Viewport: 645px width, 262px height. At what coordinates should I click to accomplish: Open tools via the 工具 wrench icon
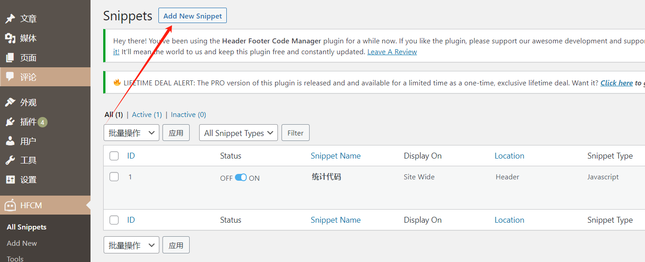click(10, 160)
